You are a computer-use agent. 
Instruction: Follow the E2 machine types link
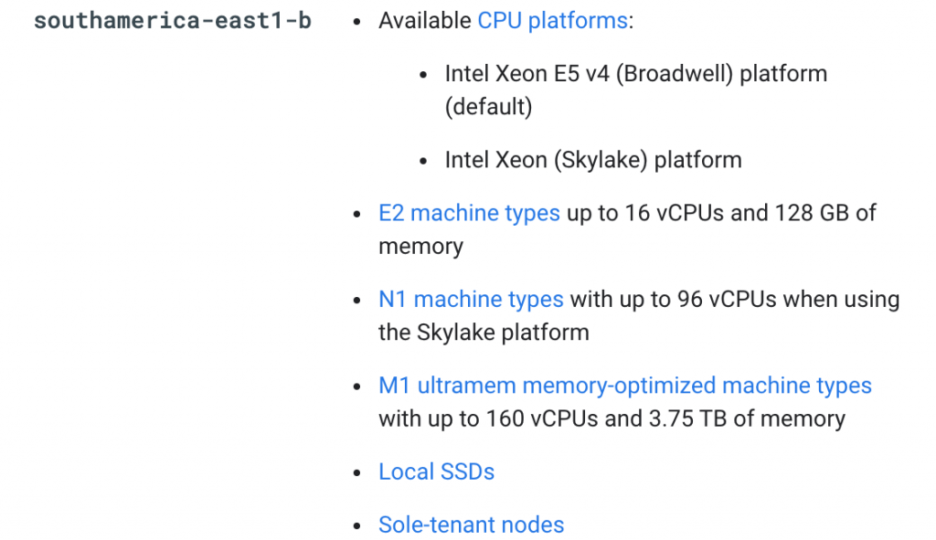point(469,213)
